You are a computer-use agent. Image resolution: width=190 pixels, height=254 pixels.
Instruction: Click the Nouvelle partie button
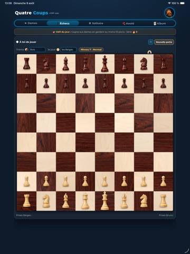(x=164, y=42)
